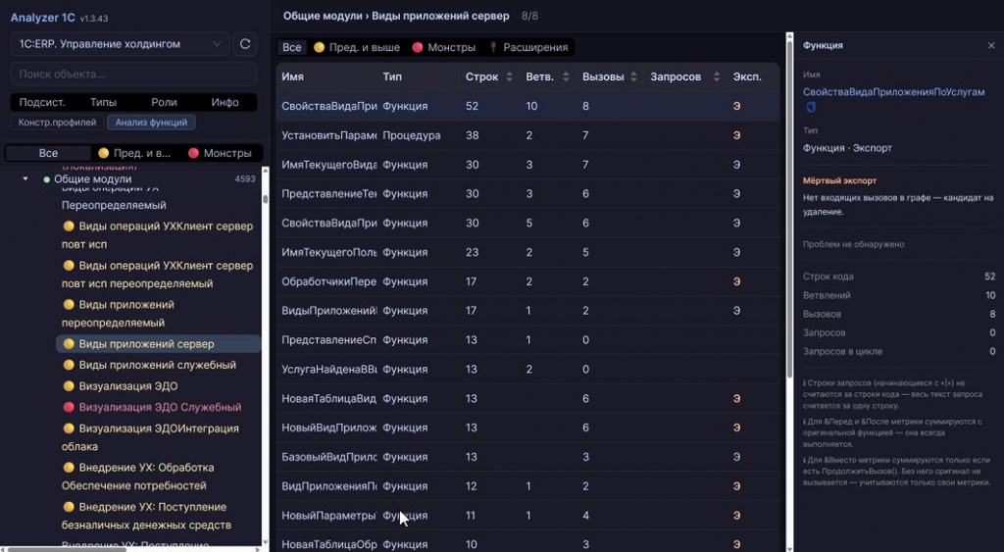
Task: Select the НоваяТаблицаВид function row
Action: tap(527, 398)
